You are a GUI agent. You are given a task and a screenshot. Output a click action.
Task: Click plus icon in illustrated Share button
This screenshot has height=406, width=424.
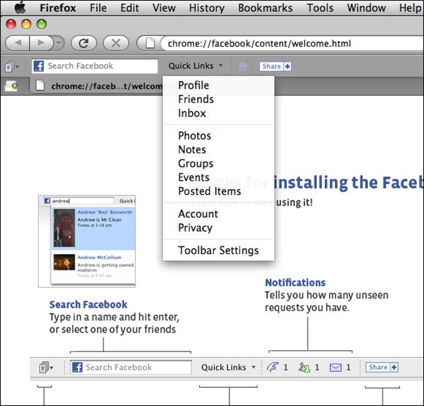click(394, 367)
